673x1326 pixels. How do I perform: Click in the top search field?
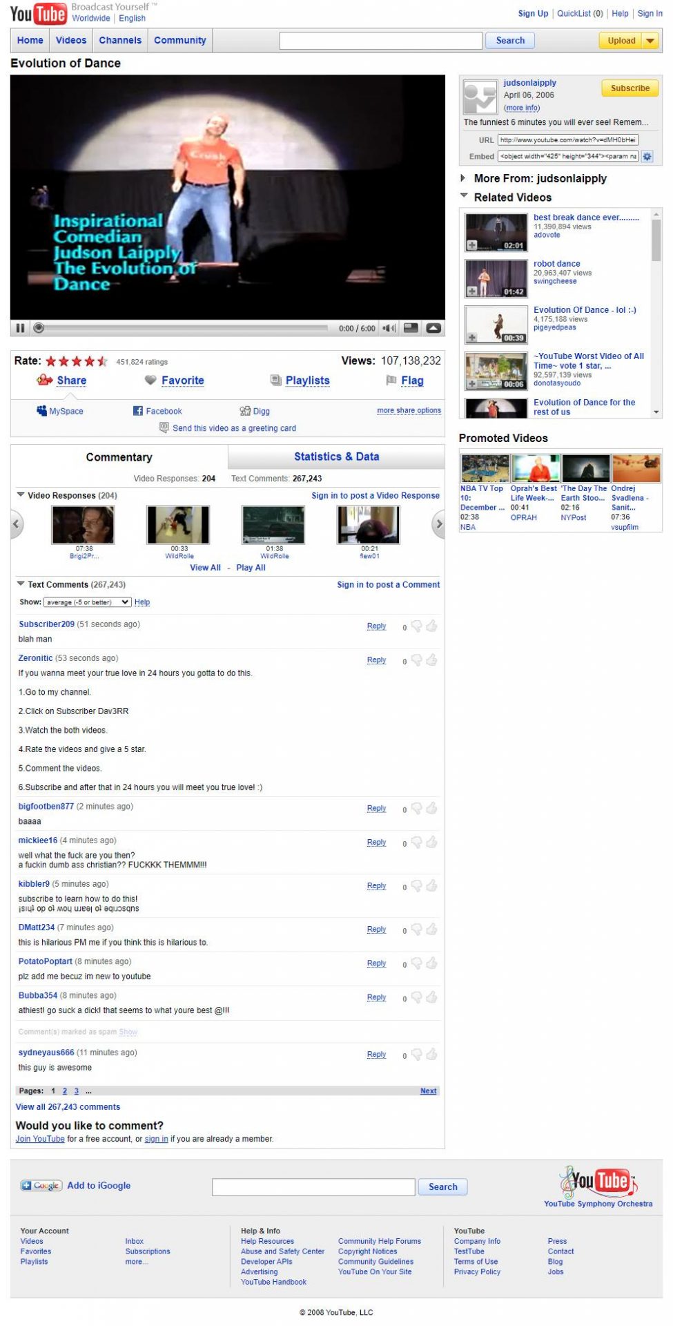click(x=380, y=41)
